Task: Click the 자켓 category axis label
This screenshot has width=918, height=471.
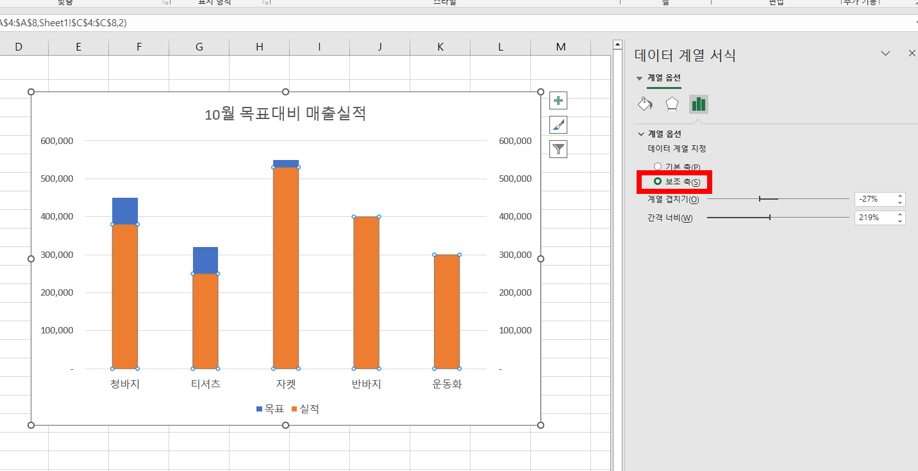Action: pyautogui.click(x=286, y=384)
